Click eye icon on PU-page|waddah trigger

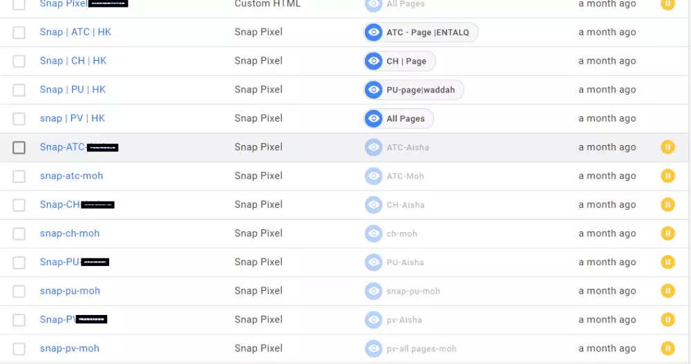point(373,90)
